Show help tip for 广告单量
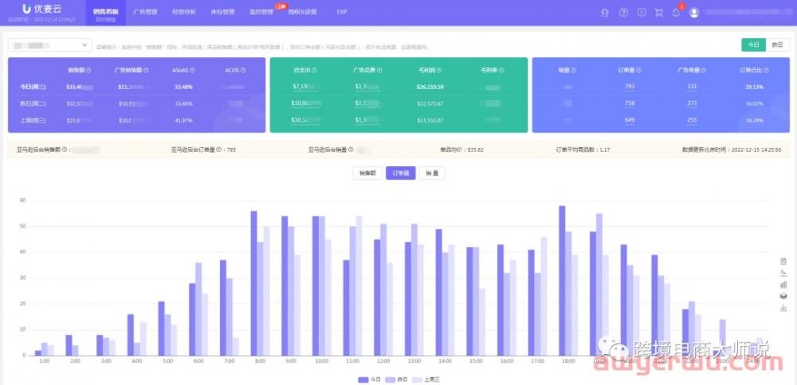The image size is (797, 385). (x=704, y=71)
